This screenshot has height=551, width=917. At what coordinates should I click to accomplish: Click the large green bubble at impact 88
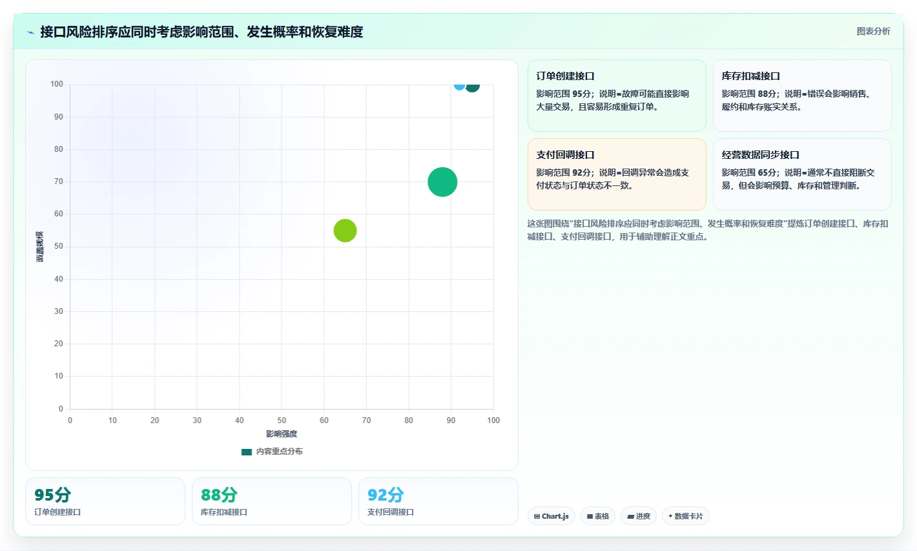442,182
